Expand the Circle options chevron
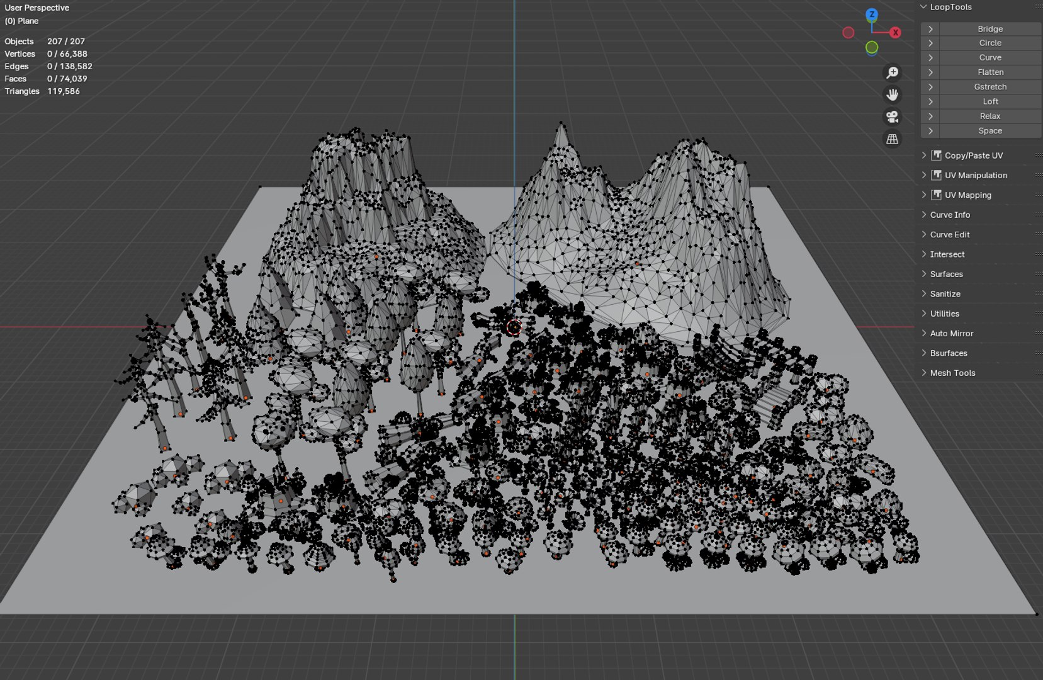This screenshot has width=1043, height=680. [x=930, y=43]
